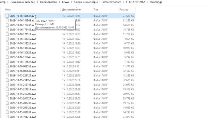The image size is (209, 118).
Task: Go to Локальный диск (C:) in address bar
Action: point(23,2)
